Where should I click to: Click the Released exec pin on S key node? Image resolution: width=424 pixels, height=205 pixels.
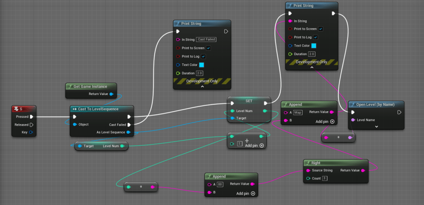coord(31,124)
